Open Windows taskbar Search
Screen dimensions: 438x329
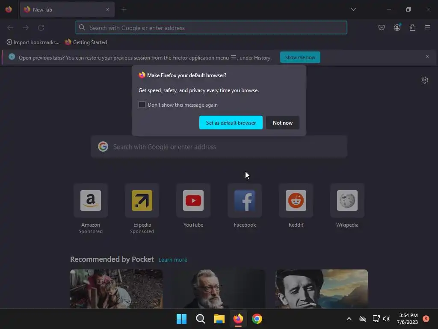(200, 319)
